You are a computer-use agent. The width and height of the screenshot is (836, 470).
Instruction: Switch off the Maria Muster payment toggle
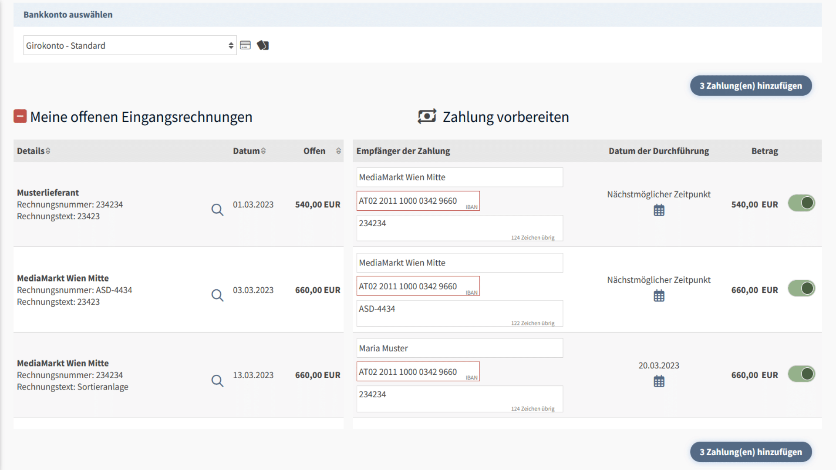coord(801,374)
